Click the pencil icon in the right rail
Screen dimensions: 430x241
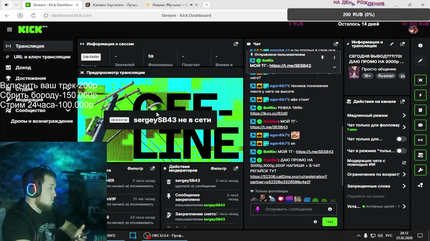(420, 61)
